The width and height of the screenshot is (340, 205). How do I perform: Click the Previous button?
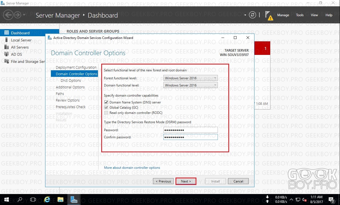pos(163,181)
